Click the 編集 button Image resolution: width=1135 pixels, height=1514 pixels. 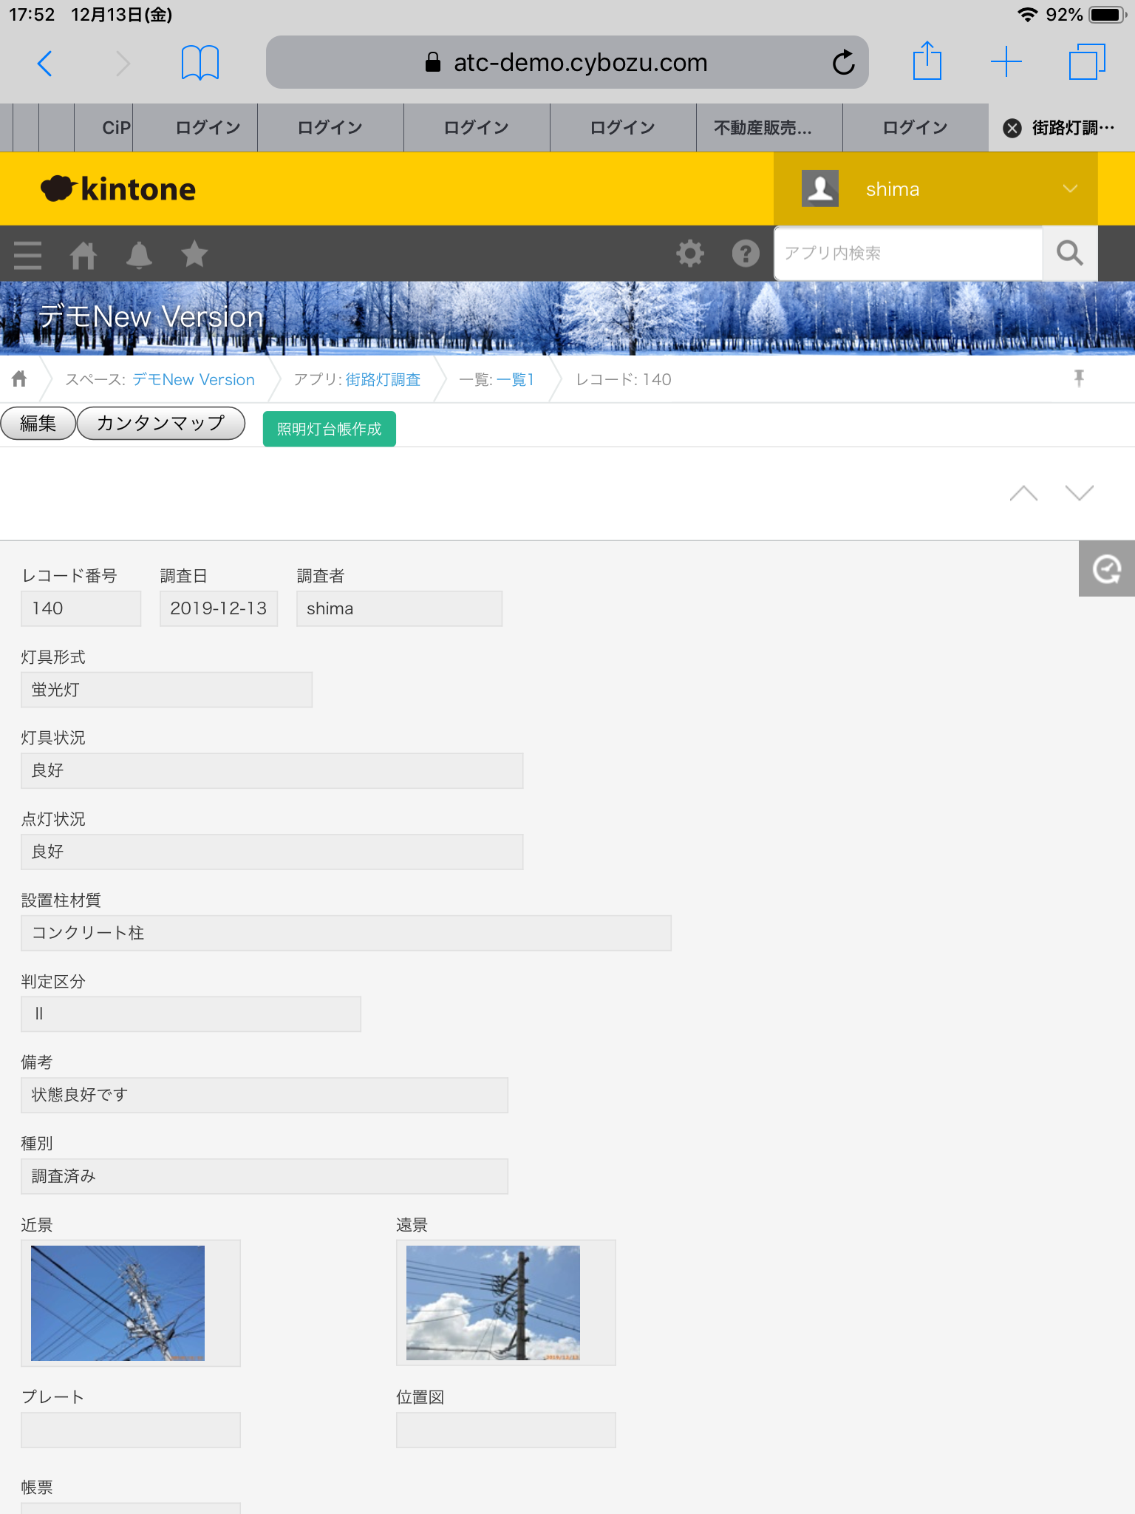point(38,423)
